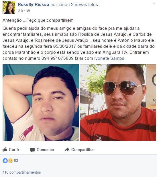Open the 3 h post timestamp
This screenshot has height=177, width=157.
pos(20,10)
